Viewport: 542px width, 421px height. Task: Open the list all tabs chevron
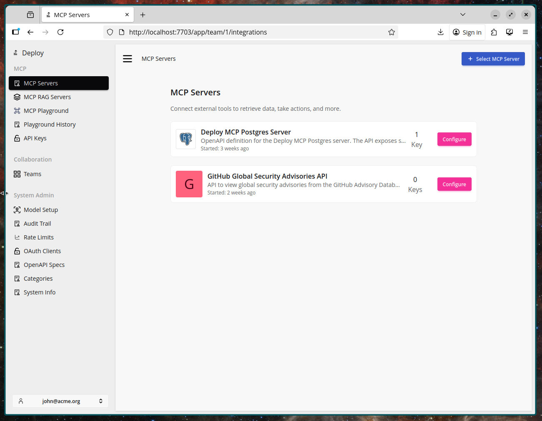463,15
